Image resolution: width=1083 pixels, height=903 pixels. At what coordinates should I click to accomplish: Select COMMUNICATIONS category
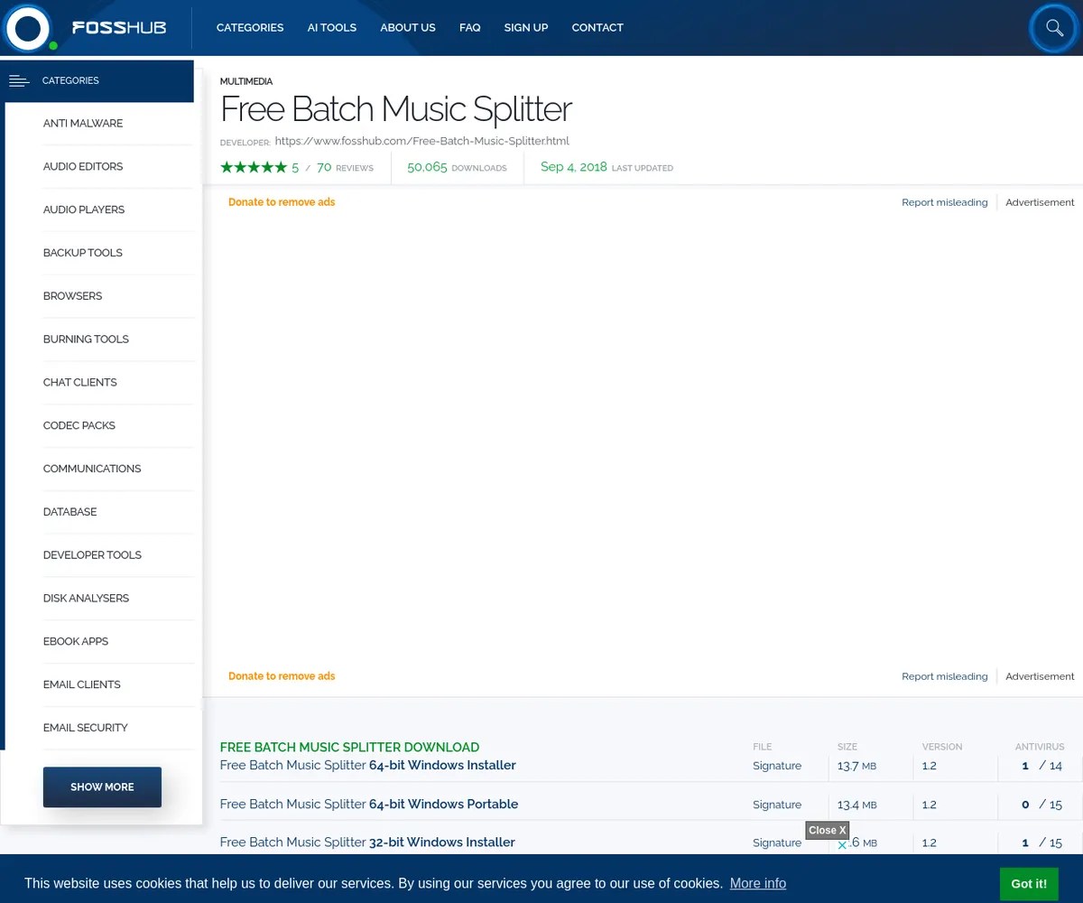(92, 469)
